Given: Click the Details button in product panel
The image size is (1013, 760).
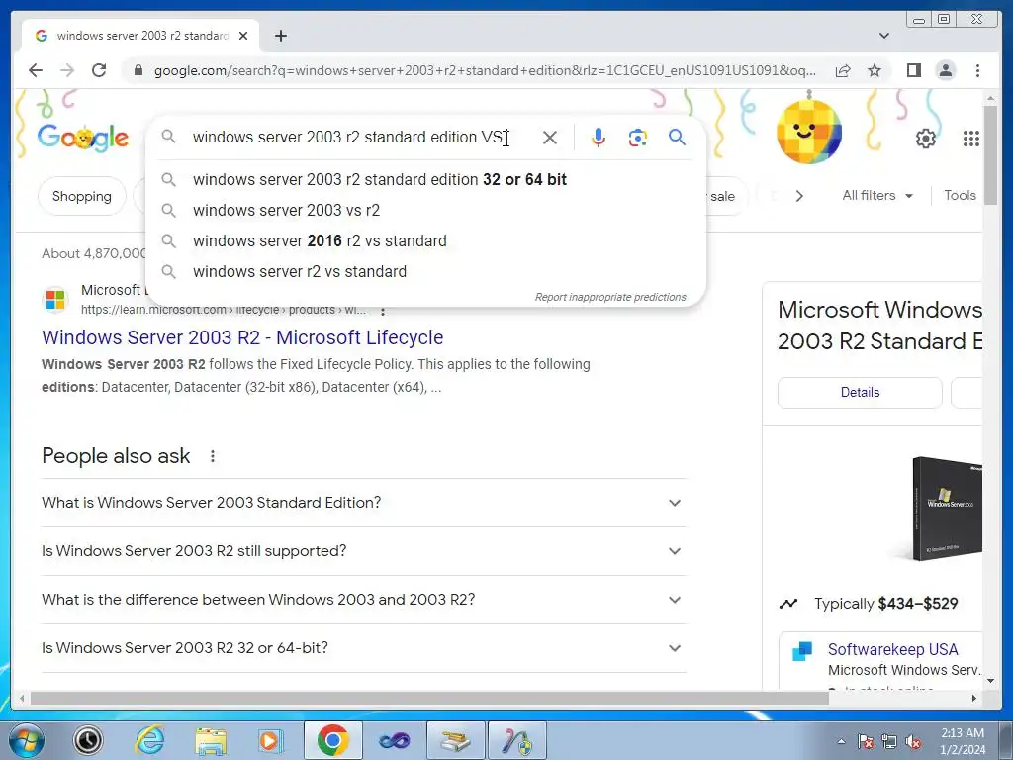Looking at the screenshot, I should click(x=860, y=392).
